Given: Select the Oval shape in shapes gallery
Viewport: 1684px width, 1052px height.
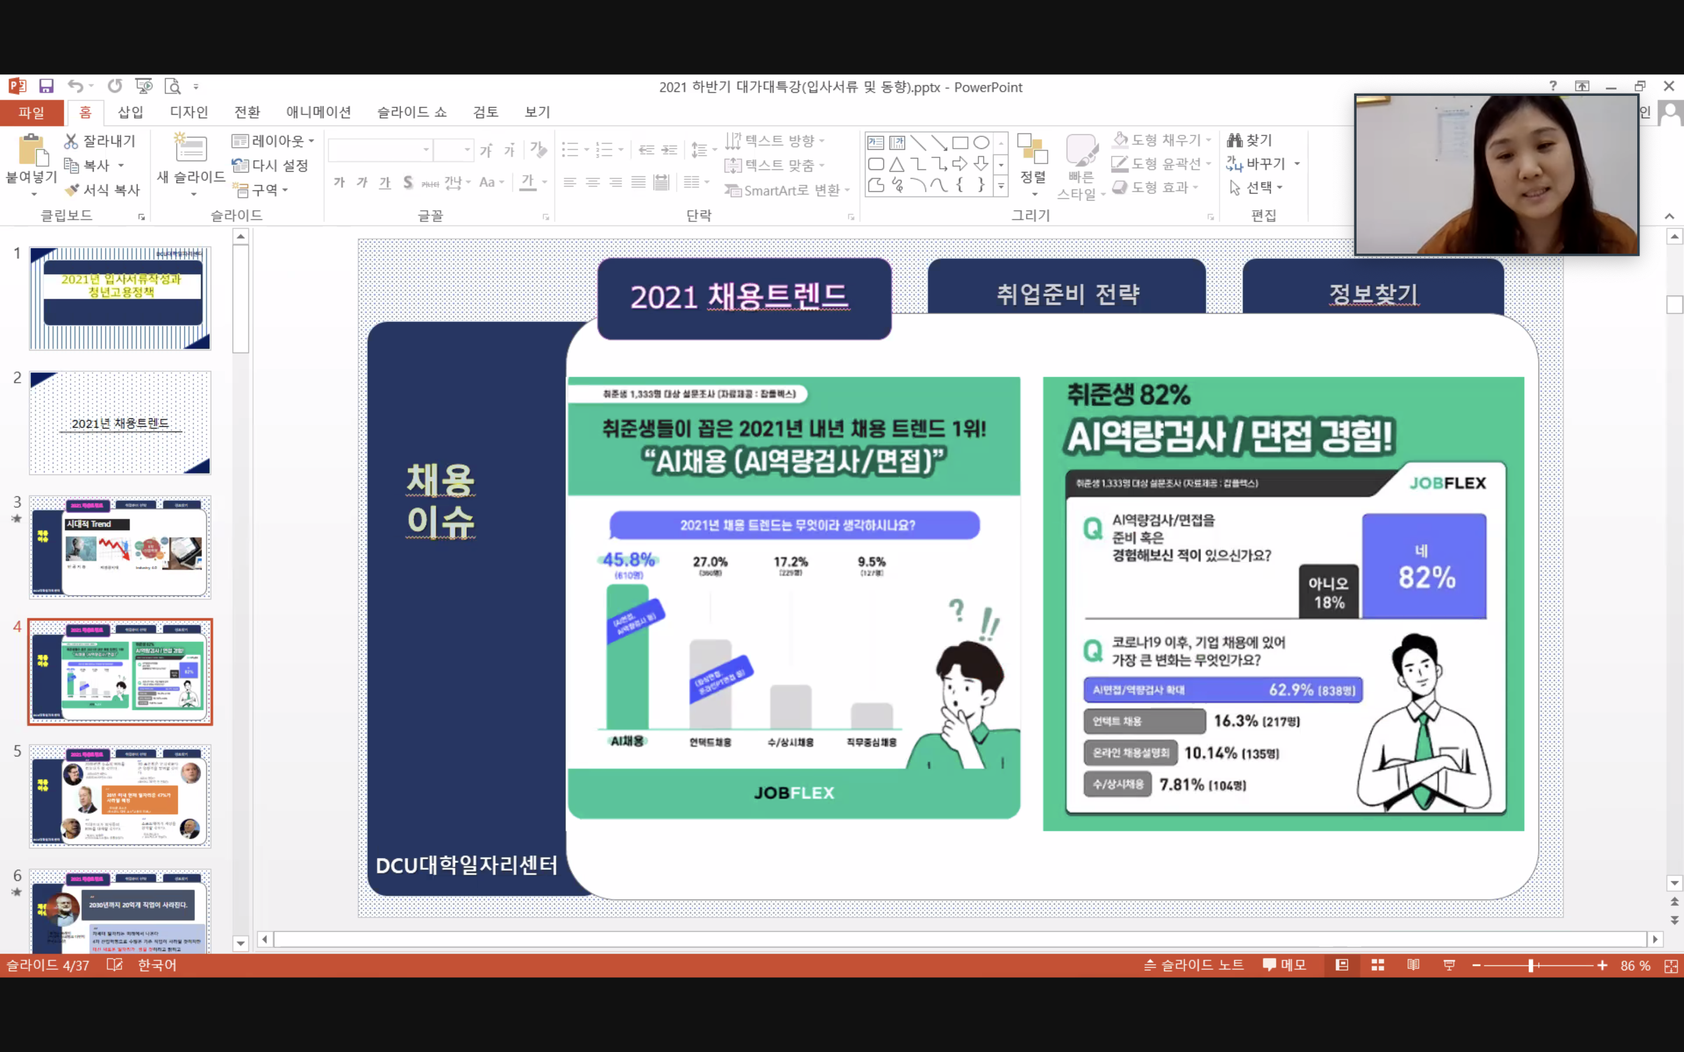Looking at the screenshot, I should [981, 143].
